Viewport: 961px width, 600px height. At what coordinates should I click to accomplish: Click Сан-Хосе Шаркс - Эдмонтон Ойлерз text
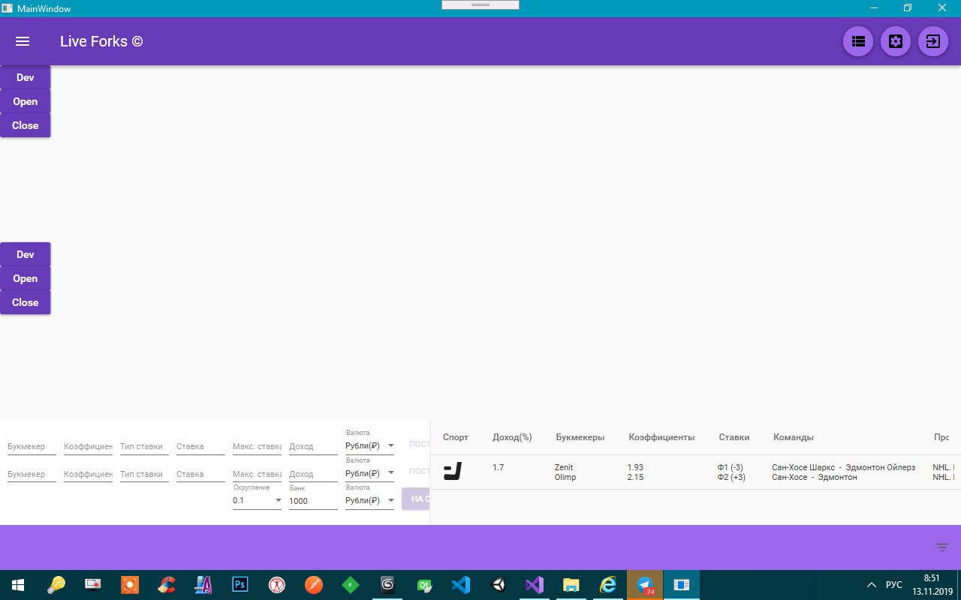click(844, 467)
